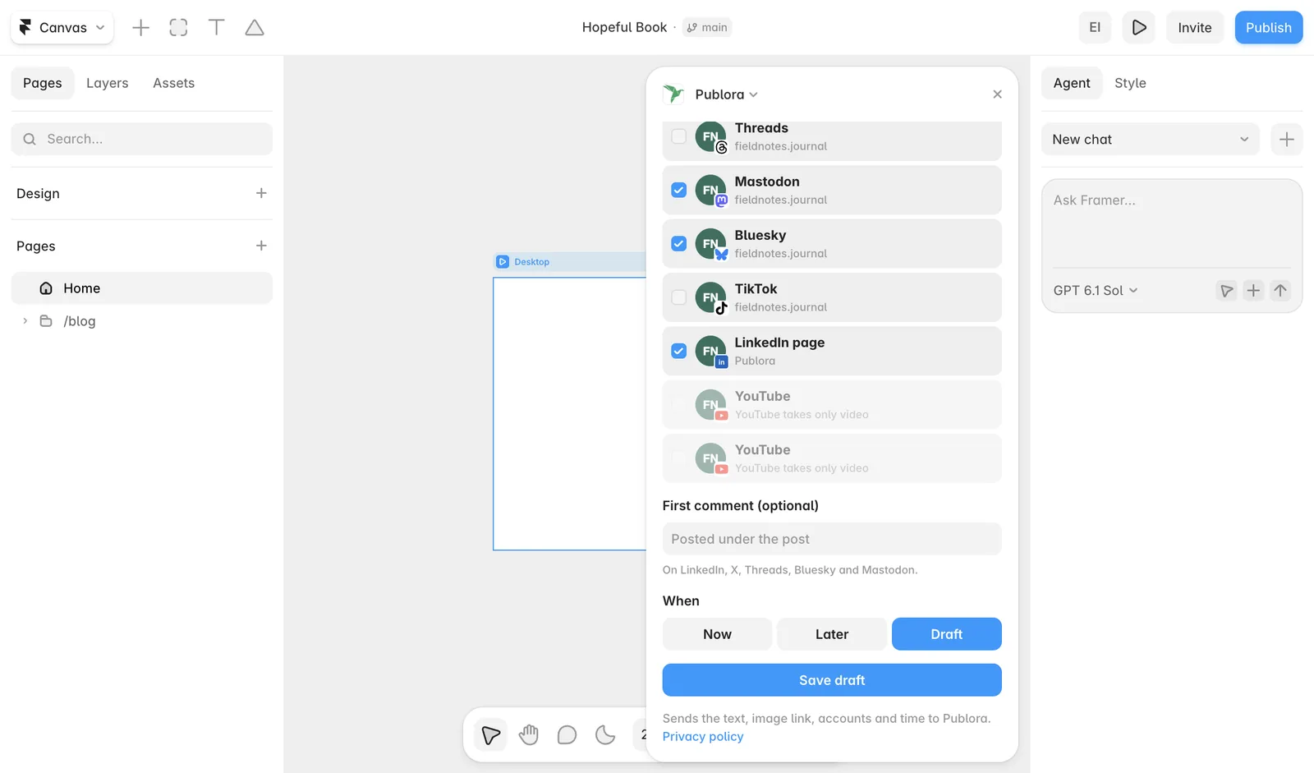The image size is (1314, 773).
Task: Click the First comment input field
Action: 832,539
